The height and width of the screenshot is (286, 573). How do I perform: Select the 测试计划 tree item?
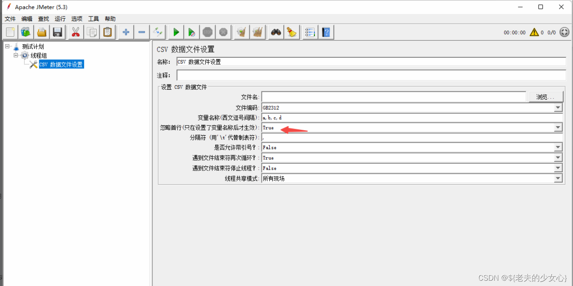point(33,47)
